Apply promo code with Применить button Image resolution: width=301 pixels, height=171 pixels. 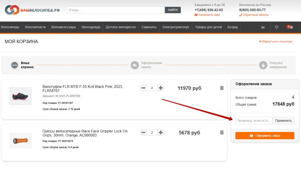coord(283,120)
